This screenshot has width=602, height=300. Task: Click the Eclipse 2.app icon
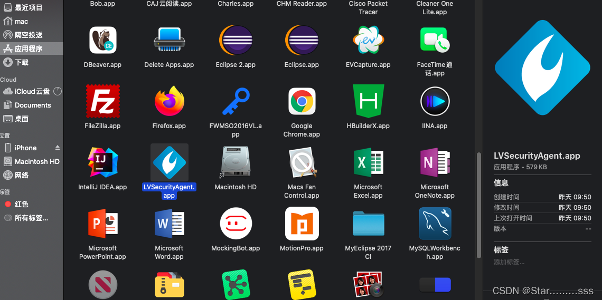pyautogui.click(x=236, y=40)
